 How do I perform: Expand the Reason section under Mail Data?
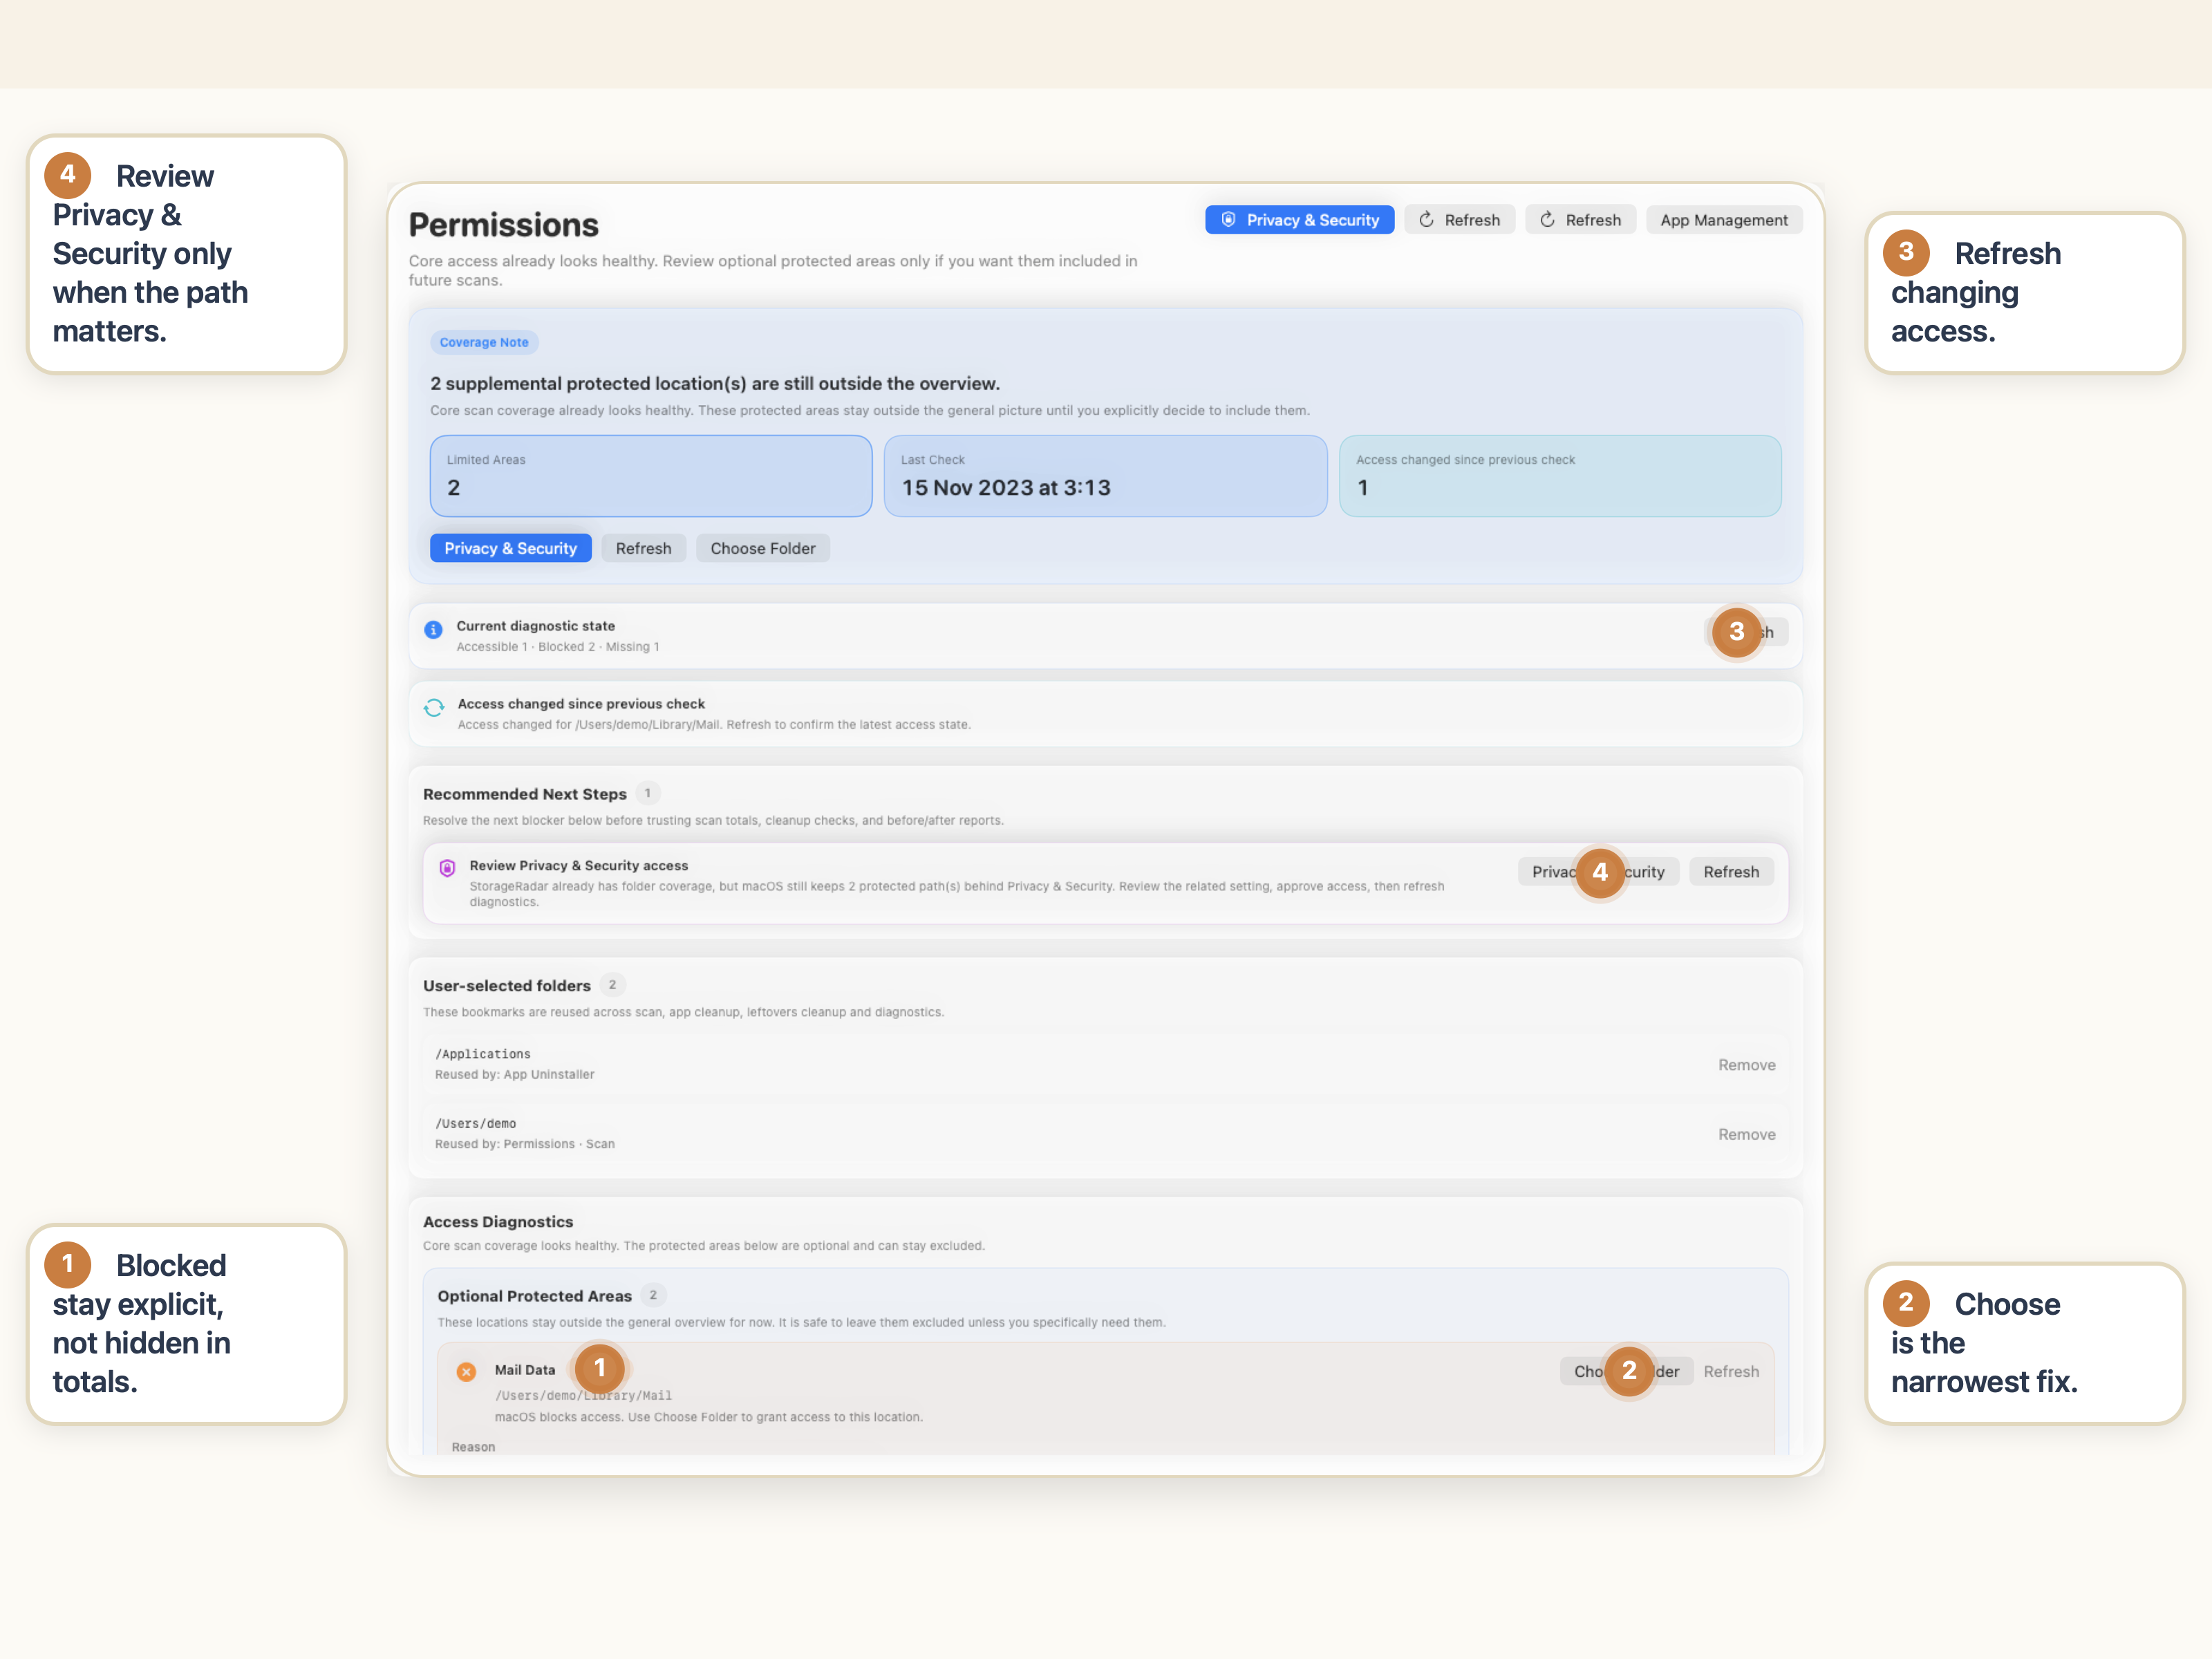pos(473,1446)
